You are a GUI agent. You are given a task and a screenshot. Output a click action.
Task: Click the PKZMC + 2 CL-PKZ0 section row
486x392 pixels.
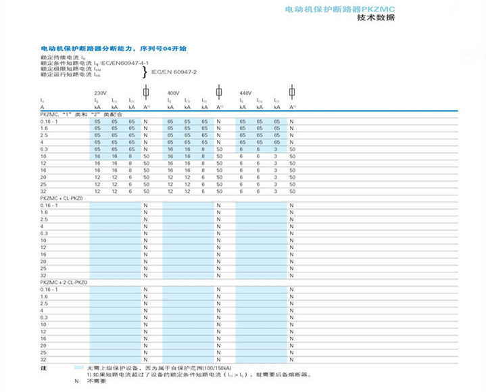pos(64,281)
